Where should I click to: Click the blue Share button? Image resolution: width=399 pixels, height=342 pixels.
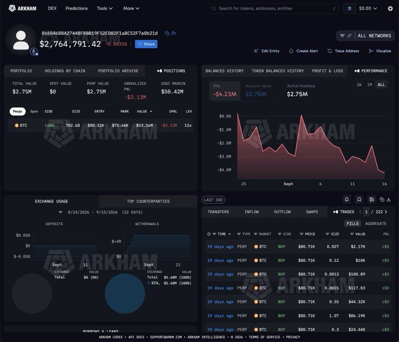[146, 44]
